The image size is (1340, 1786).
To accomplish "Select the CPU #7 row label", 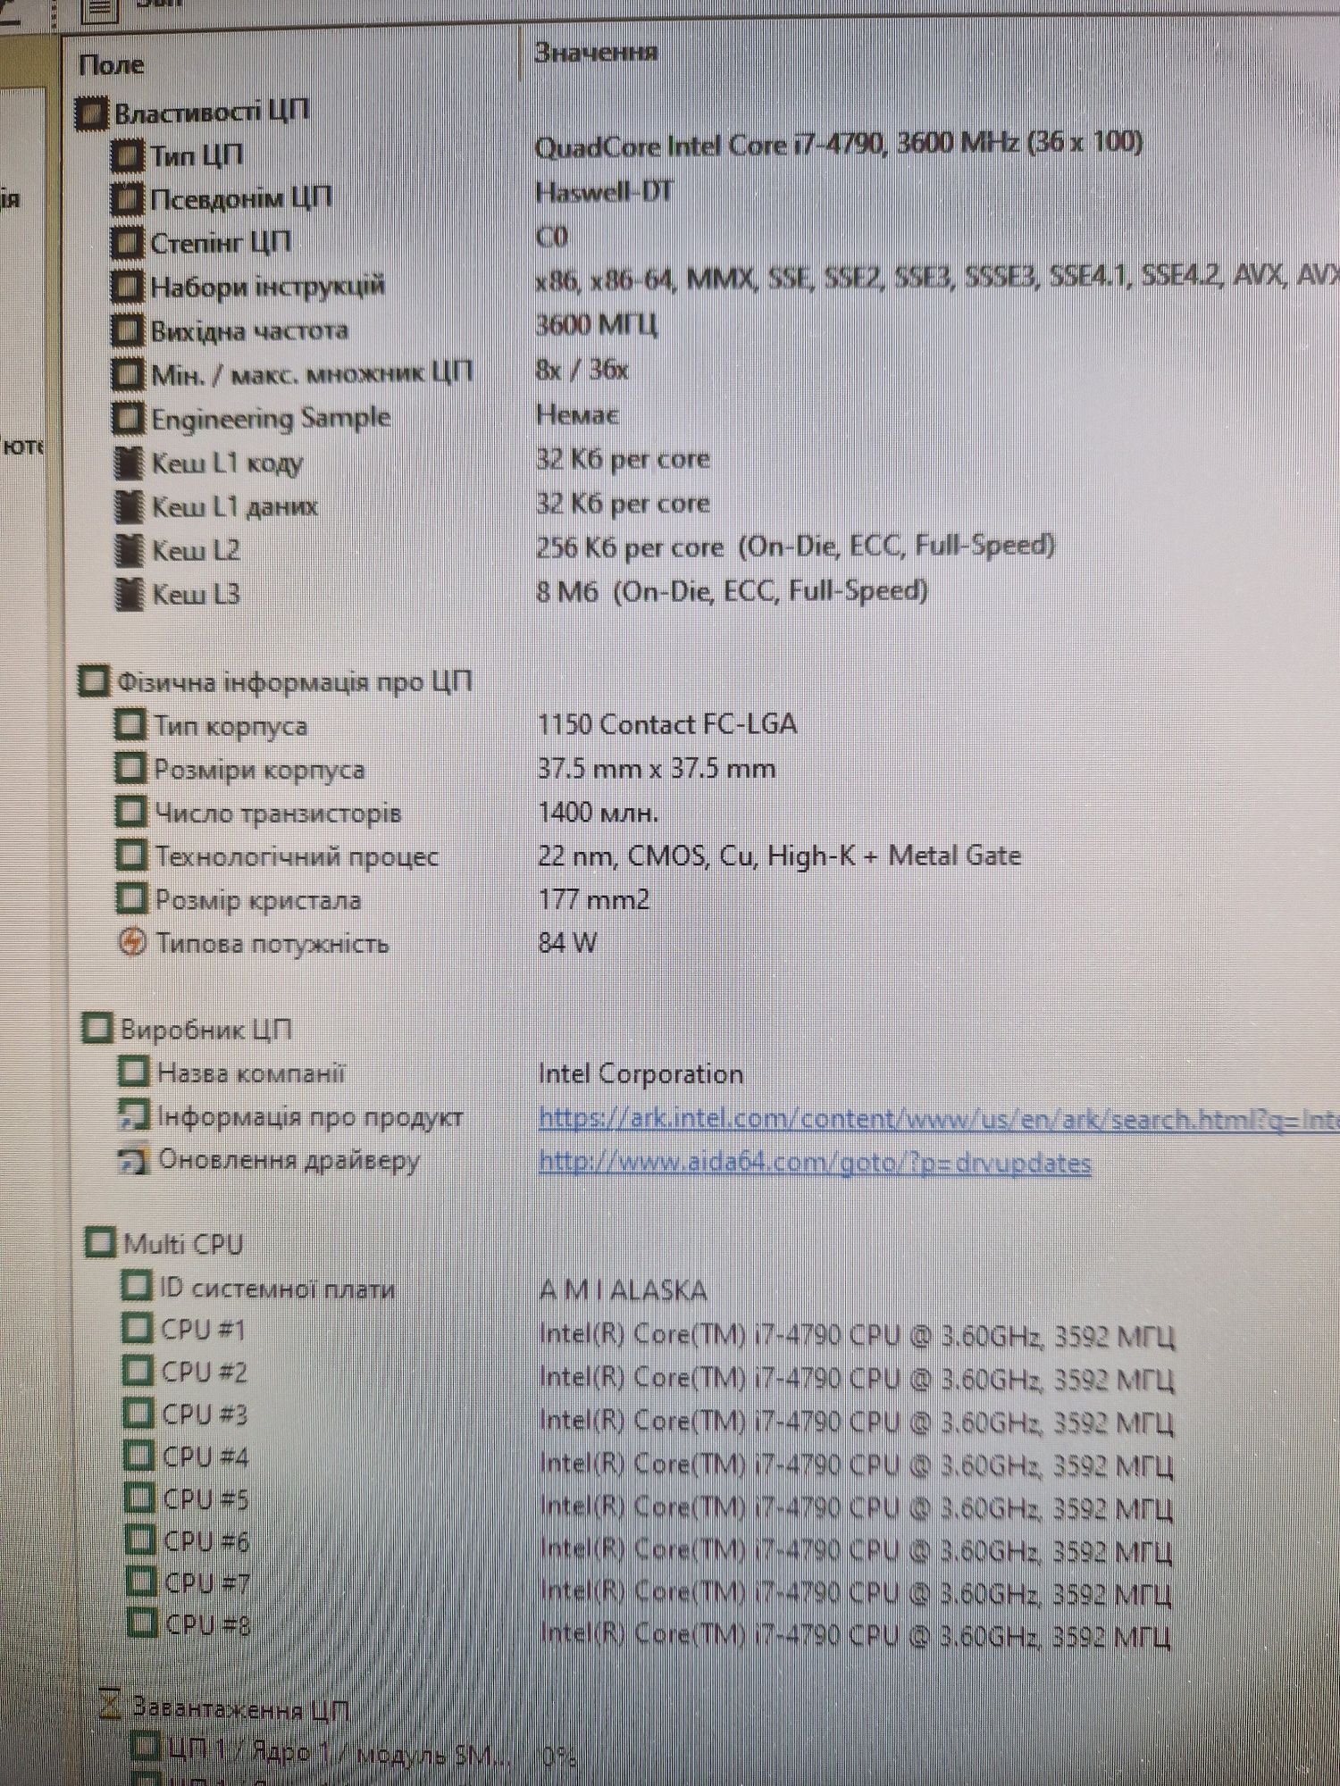I will (208, 1583).
